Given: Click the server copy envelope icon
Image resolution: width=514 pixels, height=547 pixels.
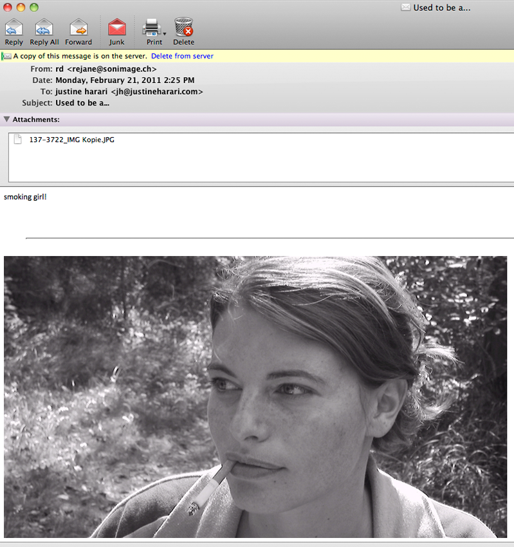Looking at the screenshot, I should (x=6, y=56).
